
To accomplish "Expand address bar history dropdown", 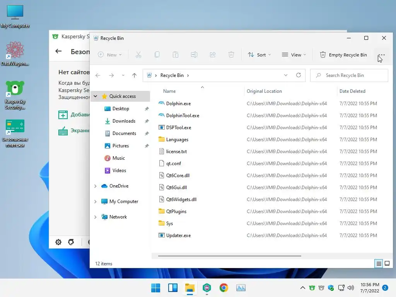I will tap(286, 75).
